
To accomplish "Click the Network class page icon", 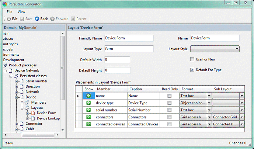I will coord(22,92).
